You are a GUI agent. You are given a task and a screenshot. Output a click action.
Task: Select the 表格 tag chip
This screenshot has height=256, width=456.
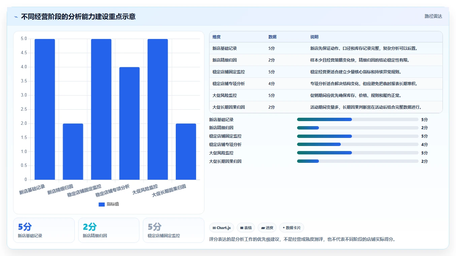pyautogui.click(x=246, y=228)
